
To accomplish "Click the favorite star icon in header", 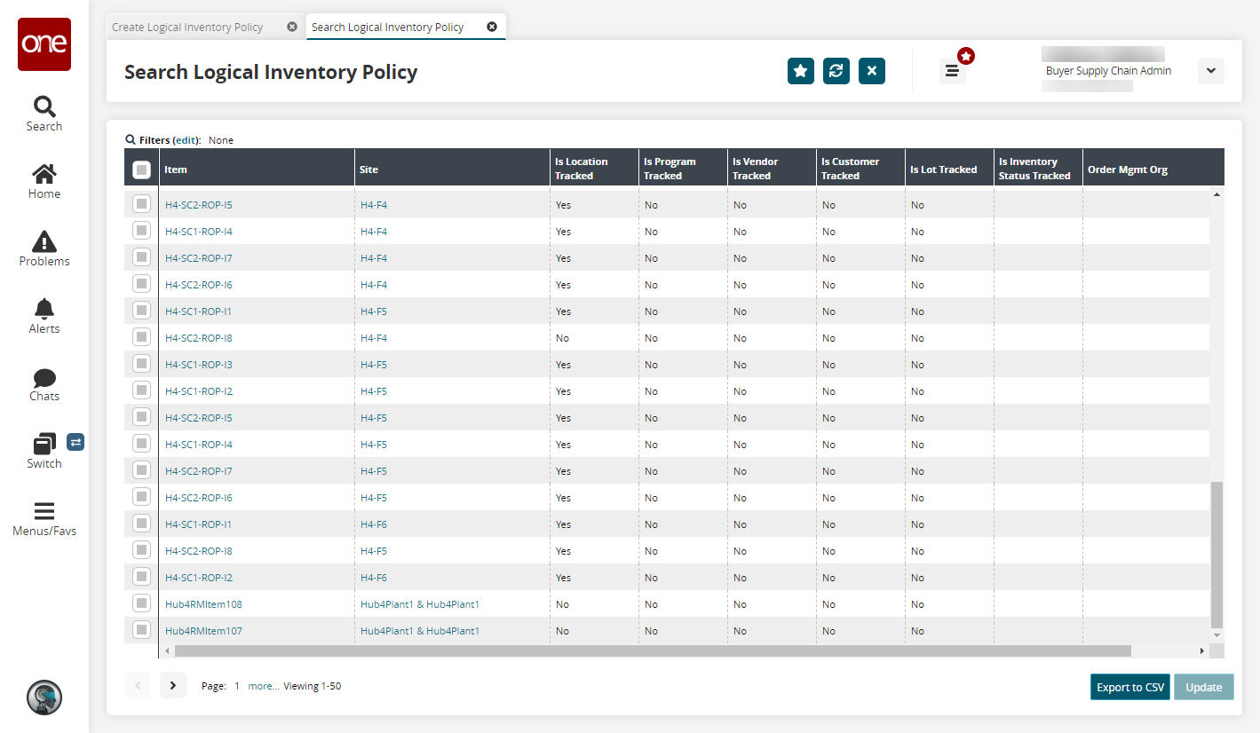I will pos(800,71).
